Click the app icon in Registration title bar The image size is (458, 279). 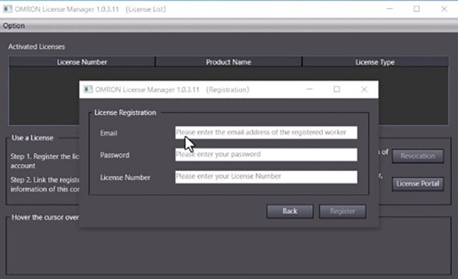[88, 90]
